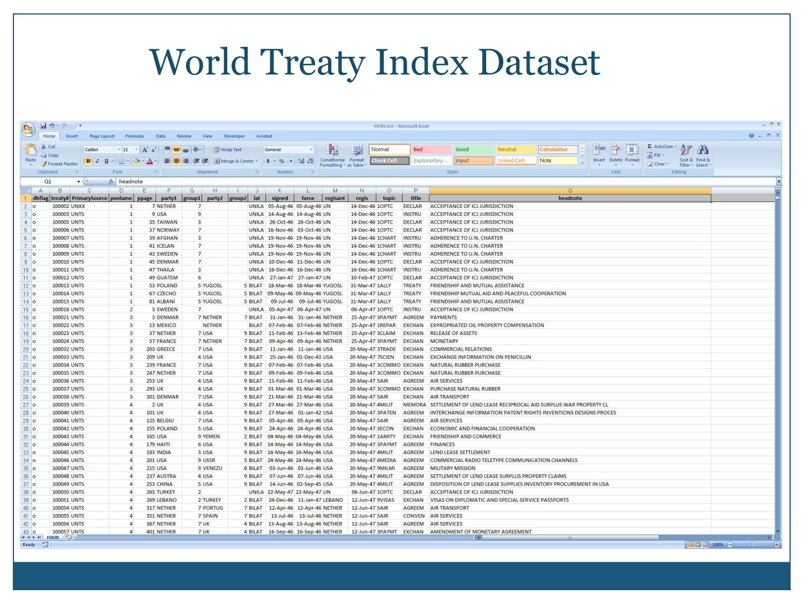Click the Save icon in Quick Access Toolbar
The image size is (804, 603).
(43, 126)
